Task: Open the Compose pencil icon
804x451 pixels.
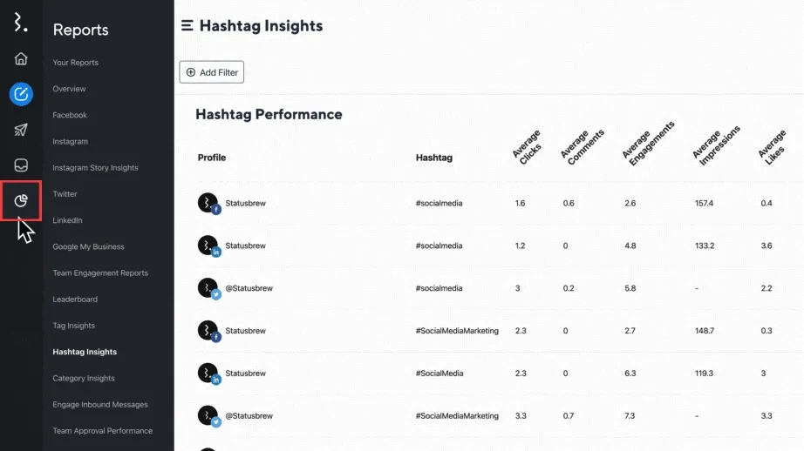Action: [x=21, y=93]
